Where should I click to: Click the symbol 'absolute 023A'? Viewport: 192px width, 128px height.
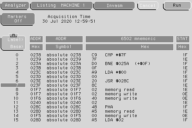pyautogui.click(x=64, y=64)
